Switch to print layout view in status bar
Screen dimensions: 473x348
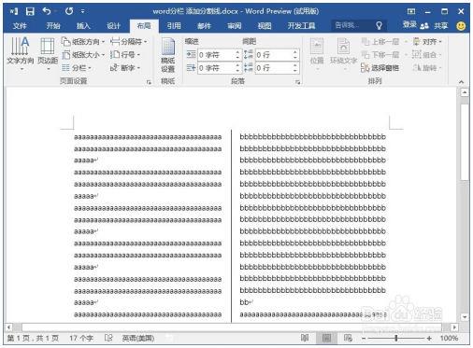point(326,338)
